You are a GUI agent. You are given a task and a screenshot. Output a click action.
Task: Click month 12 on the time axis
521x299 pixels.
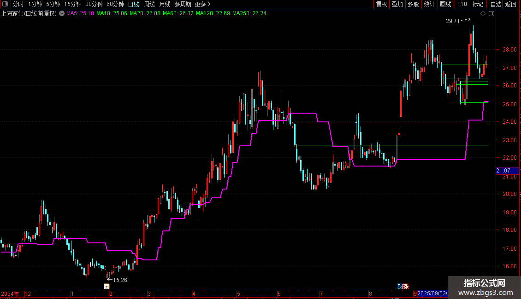coord(28,293)
